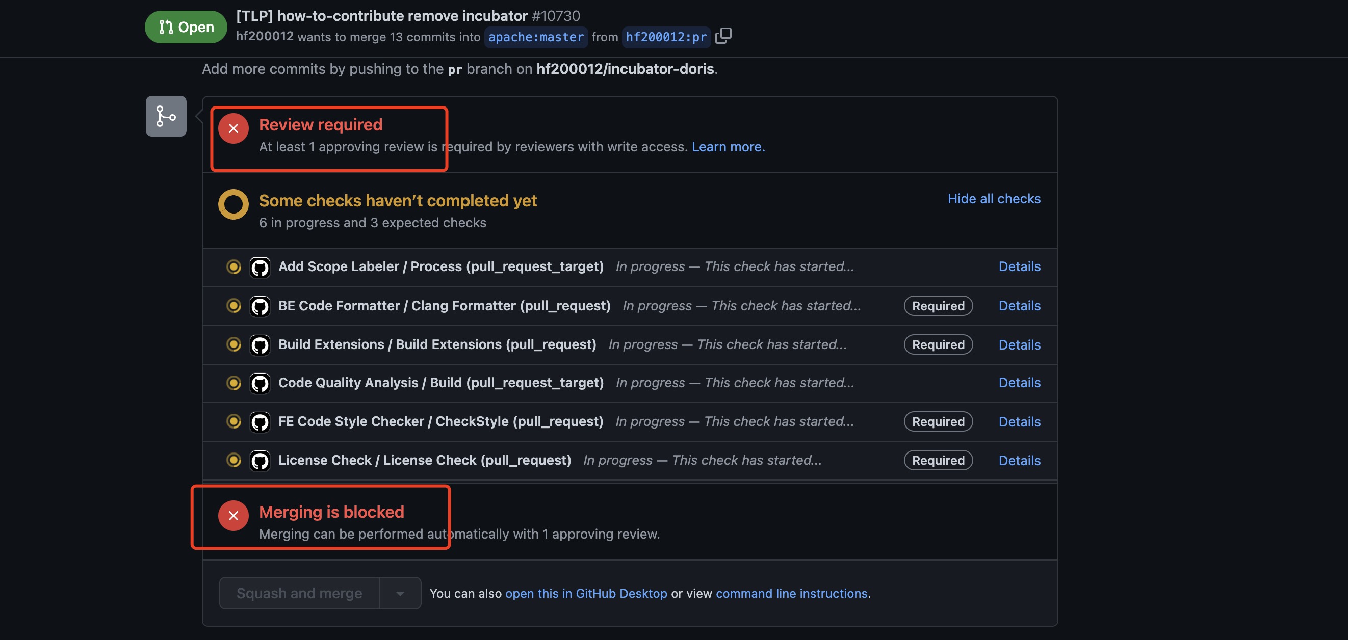The height and width of the screenshot is (640, 1348).
Task: Open Details for BE Code Formatter check
Action: [1019, 306]
